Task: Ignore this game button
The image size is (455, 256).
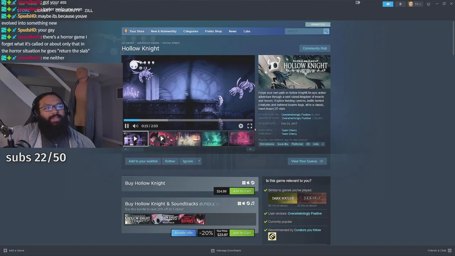Action: point(188,161)
